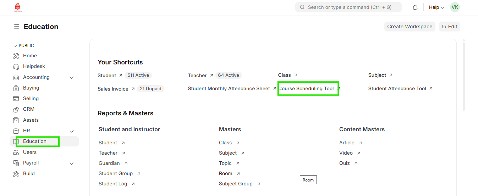478x196 pixels.
Task: Open the VK user avatar menu
Action: 455,7
